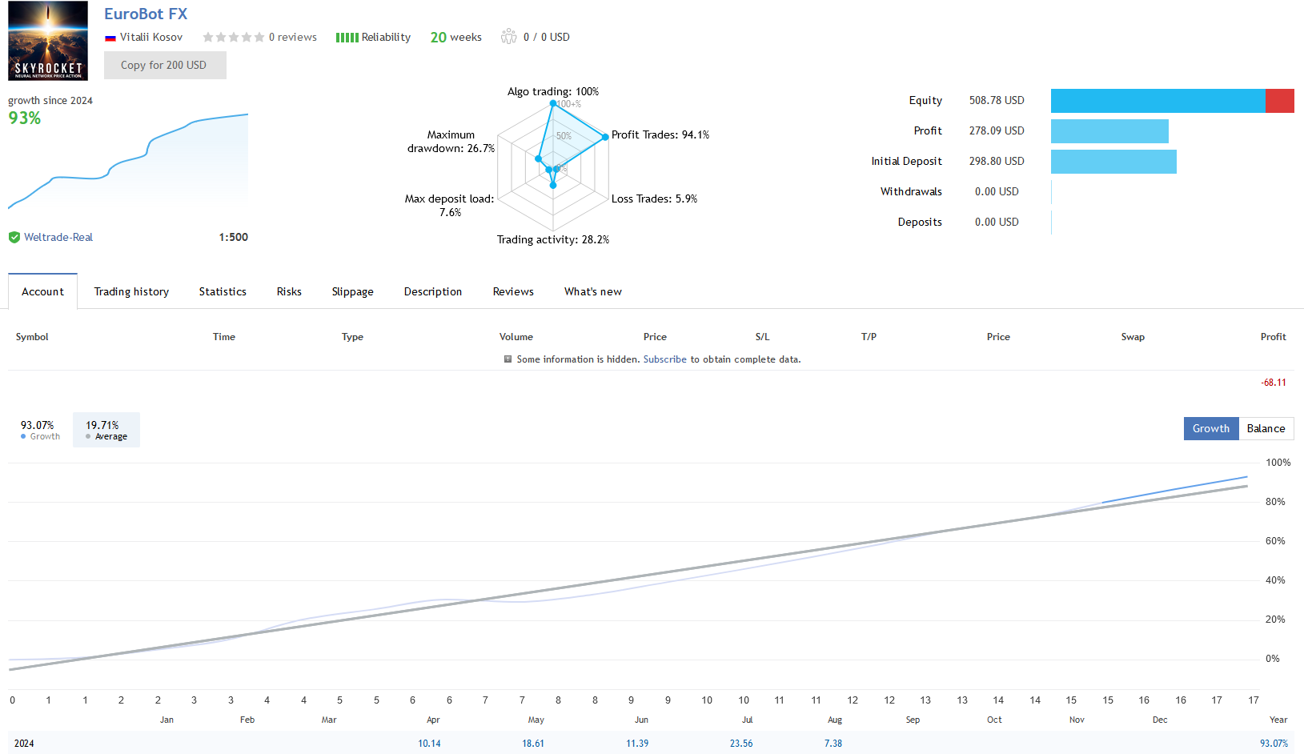This screenshot has width=1304, height=754.
Task: Click the Profit 278.09 USD value
Action: pyautogui.click(x=997, y=131)
